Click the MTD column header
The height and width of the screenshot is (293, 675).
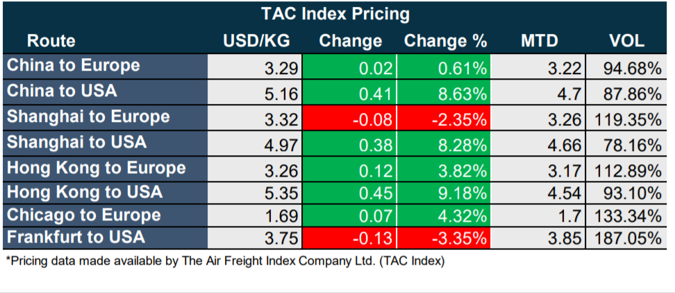coord(539,41)
